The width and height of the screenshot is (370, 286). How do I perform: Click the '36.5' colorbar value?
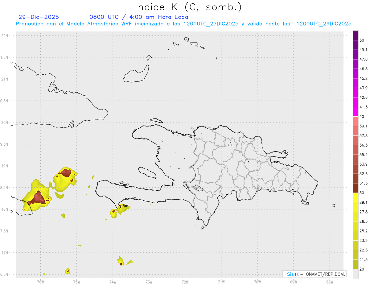tap(364, 145)
